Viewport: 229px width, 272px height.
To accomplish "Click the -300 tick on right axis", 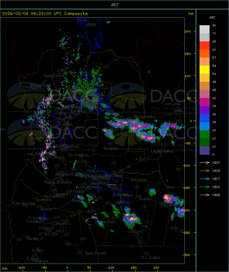I will pos(186,255).
